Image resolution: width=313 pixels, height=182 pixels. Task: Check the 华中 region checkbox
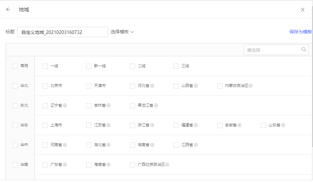pyautogui.click(x=15, y=145)
